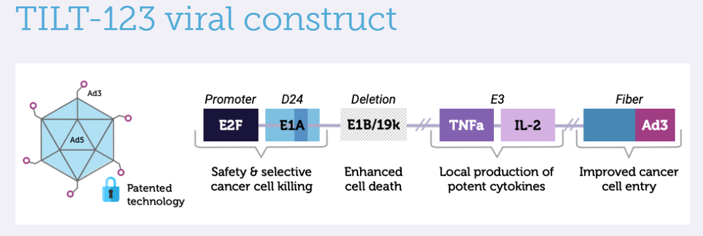Click Safety & selective cancer cell killing
The image size is (703, 236).
point(262,179)
